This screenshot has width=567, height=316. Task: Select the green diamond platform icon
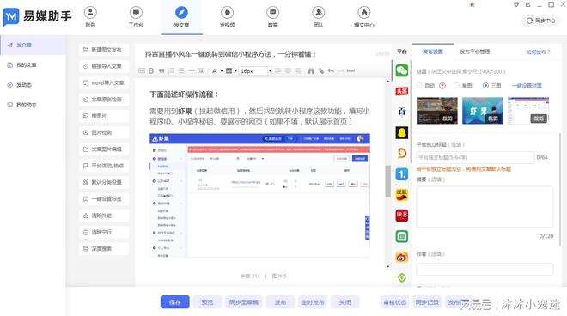(x=402, y=277)
